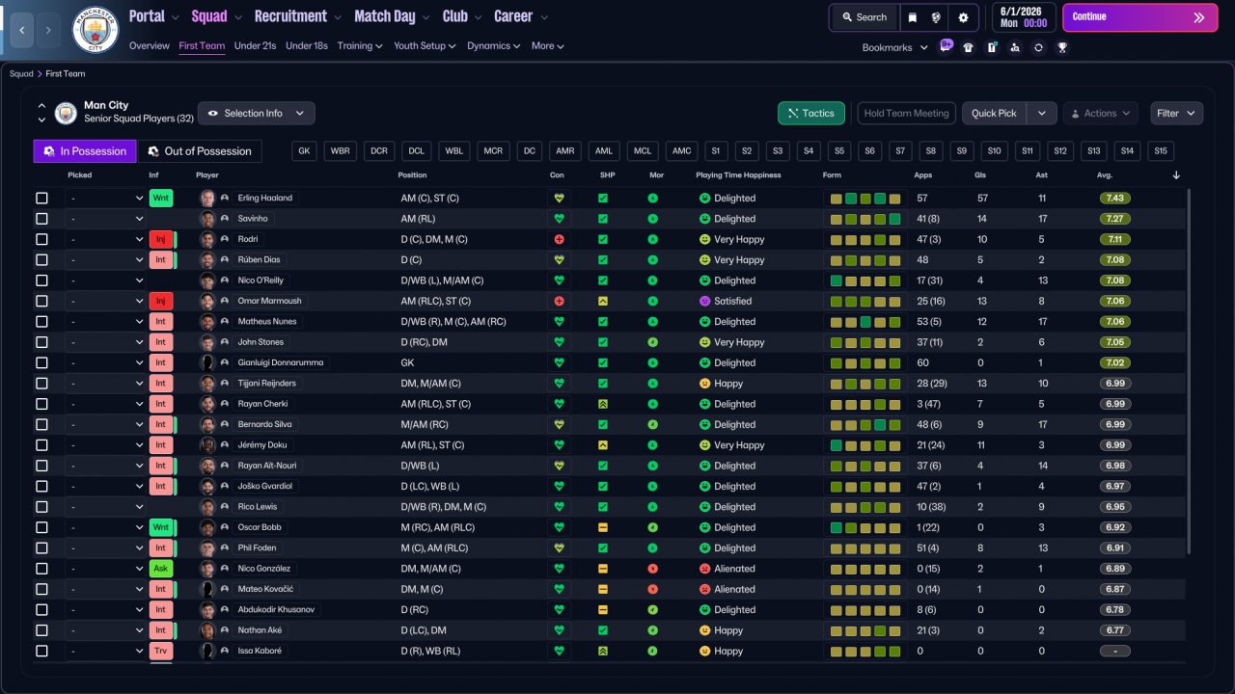Switch to the Under 21s tab
Image resolution: width=1235 pixels, height=694 pixels.
coord(255,45)
